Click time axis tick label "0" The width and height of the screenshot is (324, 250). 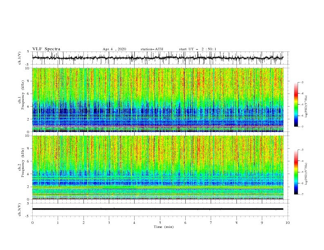coord(32,223)
